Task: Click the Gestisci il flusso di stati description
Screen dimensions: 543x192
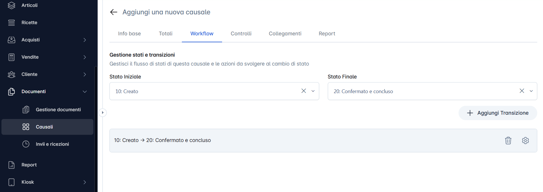Action: point(209,64)
